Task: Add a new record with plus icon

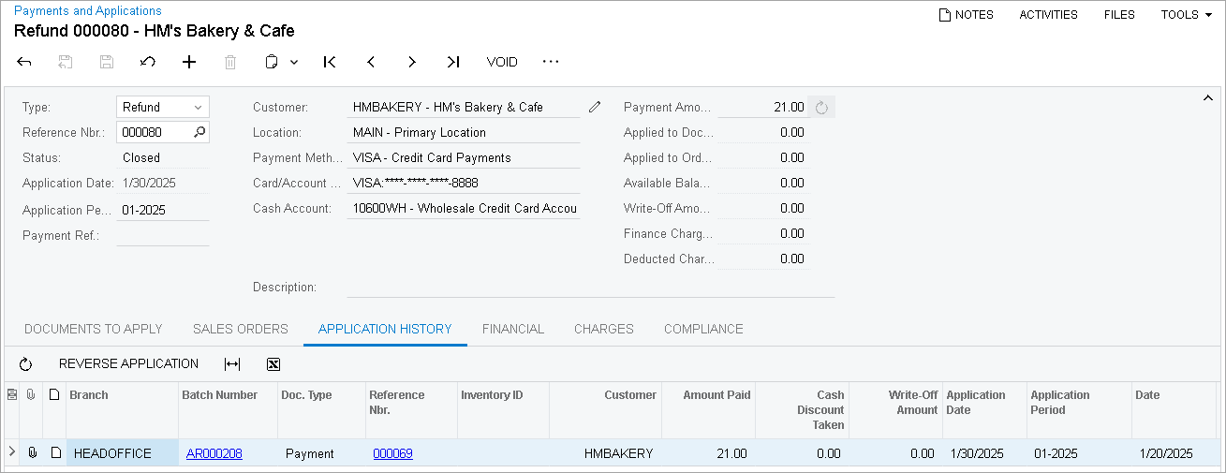Action: (189, 62)
